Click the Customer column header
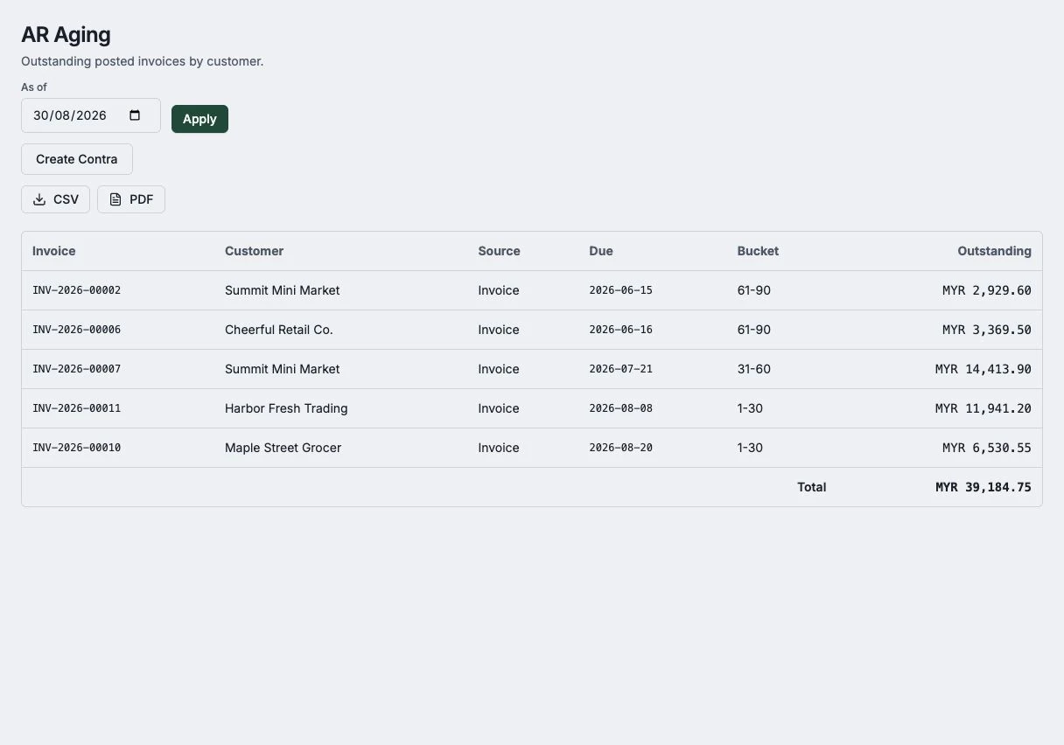1064x745 pixels. coord(254,251)
